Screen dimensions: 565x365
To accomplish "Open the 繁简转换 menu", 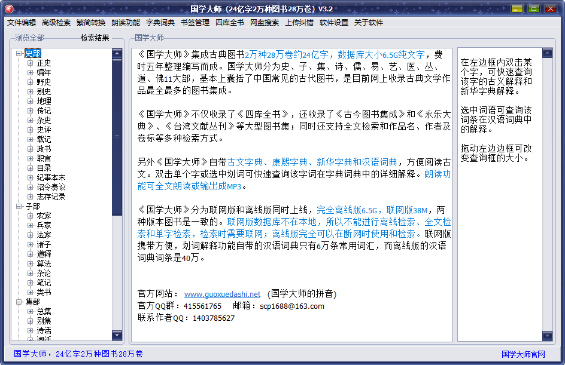I will tap(91, 23).
